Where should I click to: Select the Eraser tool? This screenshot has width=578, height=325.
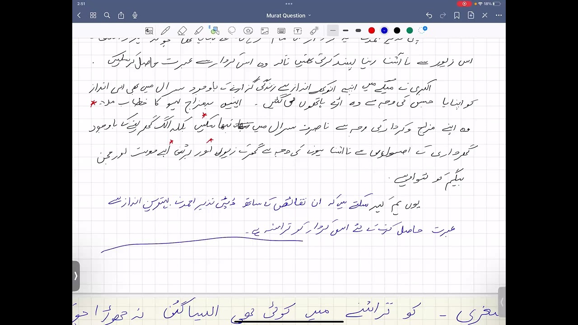pyautogui.click(x=182, y=31)
